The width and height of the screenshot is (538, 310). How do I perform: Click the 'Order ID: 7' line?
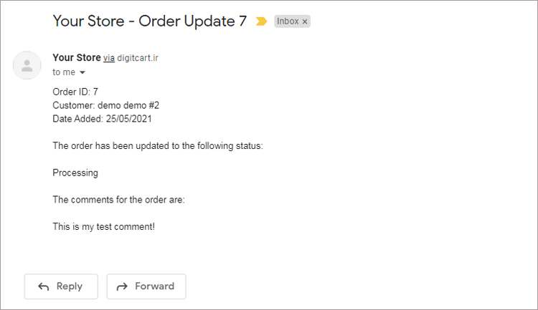[75, 92]
